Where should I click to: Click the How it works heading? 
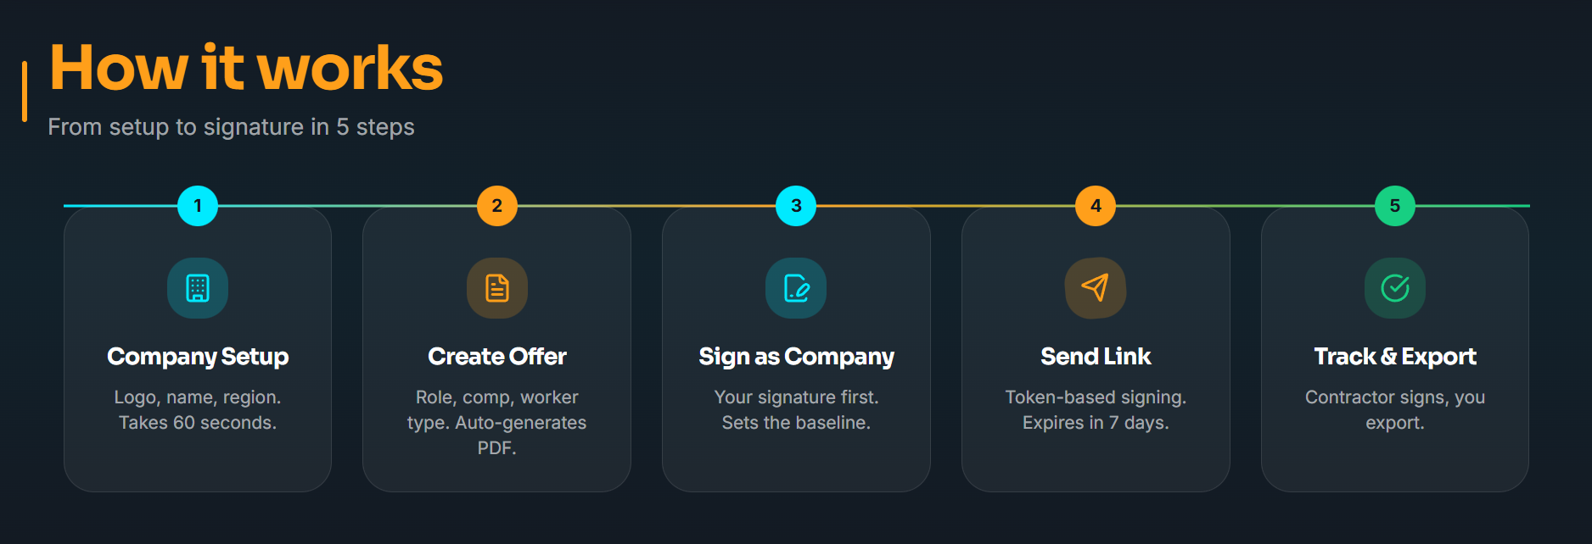pos(246,68)
